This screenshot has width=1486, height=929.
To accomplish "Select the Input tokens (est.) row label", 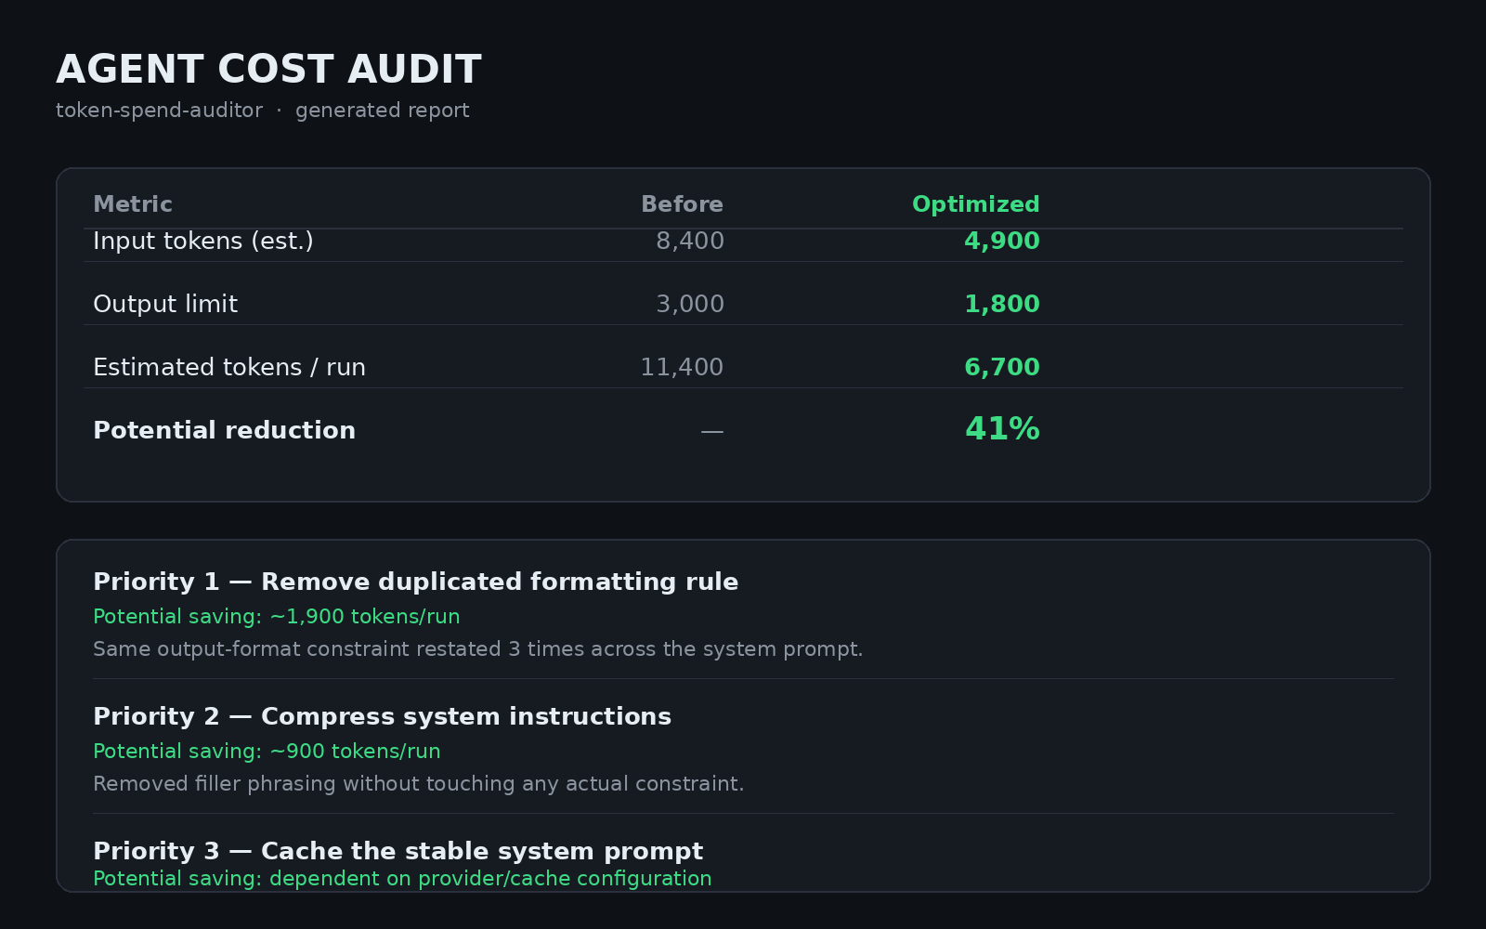I will coord(203,242).
